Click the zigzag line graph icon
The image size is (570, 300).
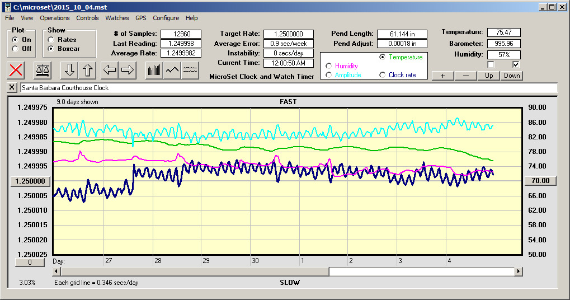point(172,70)
